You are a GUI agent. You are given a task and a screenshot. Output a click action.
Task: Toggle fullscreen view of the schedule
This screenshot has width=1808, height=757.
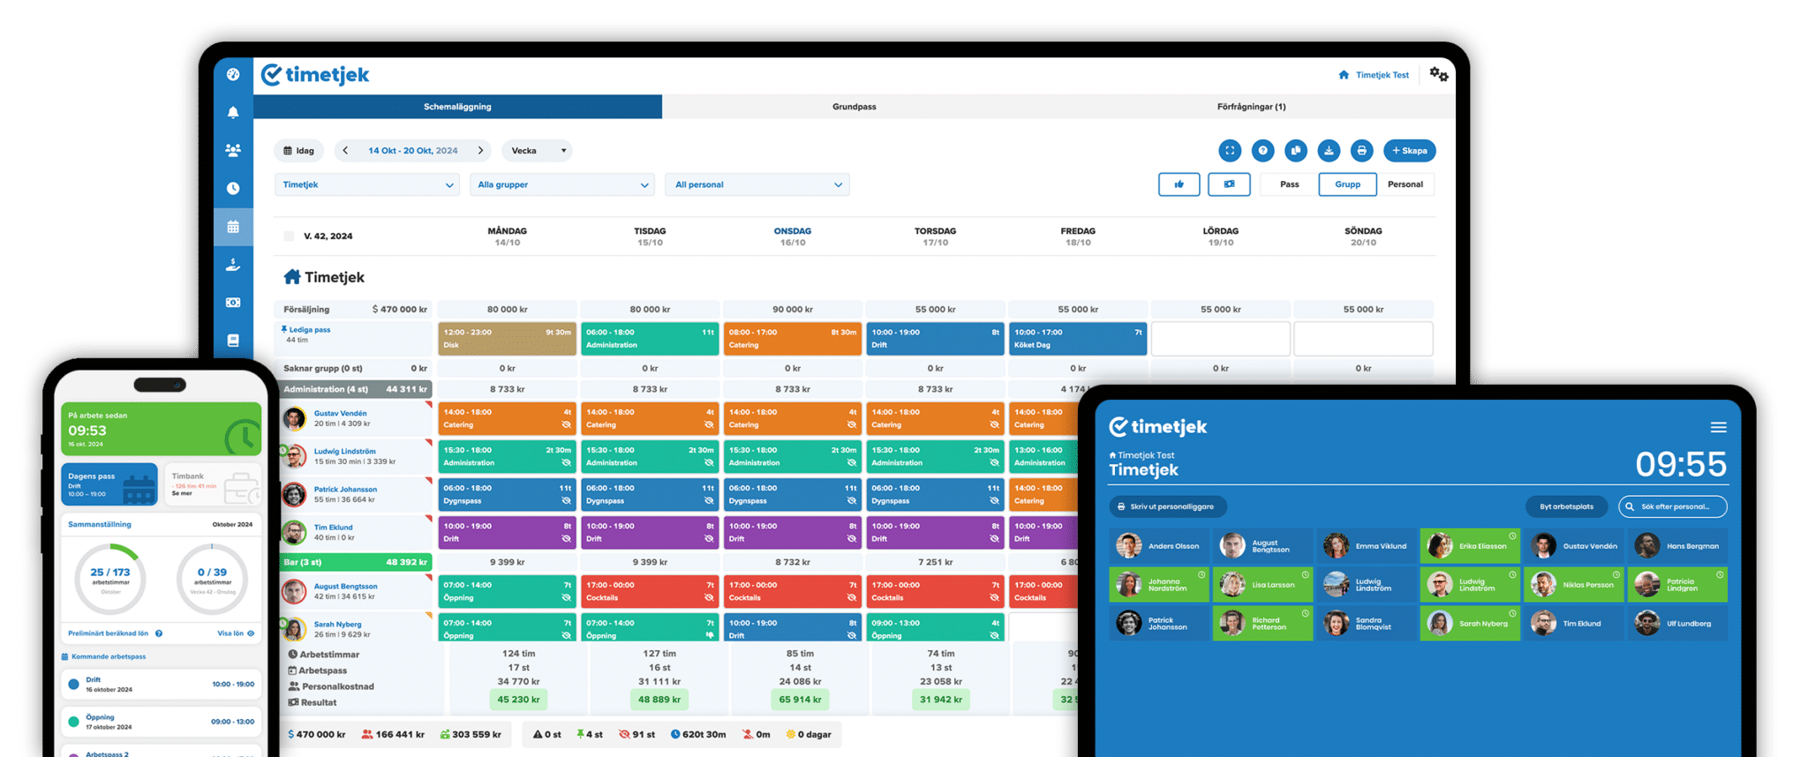[x=1230, y=151]
